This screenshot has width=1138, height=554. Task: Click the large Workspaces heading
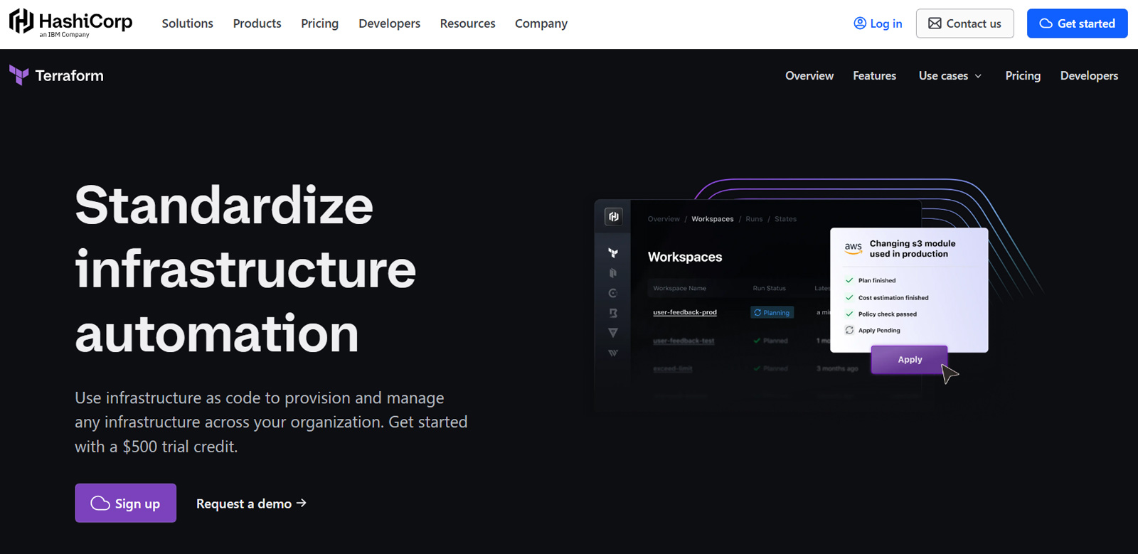coord(685,257)
